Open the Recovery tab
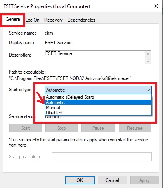163x188 pixels. 54,20
